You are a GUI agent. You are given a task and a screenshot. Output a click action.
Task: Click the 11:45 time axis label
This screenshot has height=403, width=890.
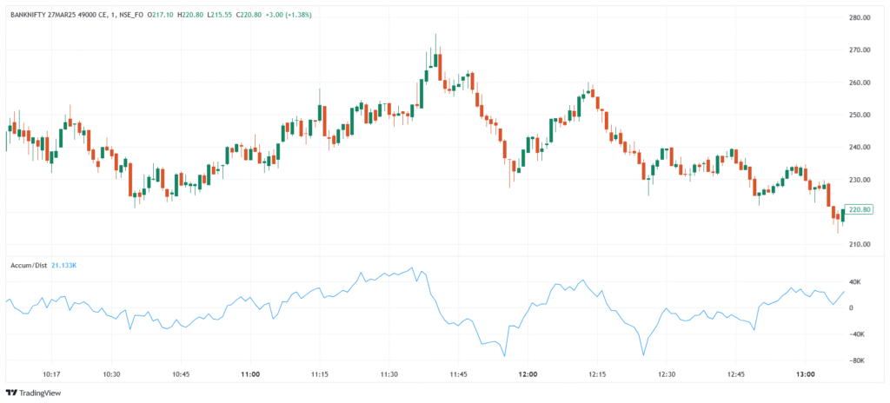click(458, 374)
